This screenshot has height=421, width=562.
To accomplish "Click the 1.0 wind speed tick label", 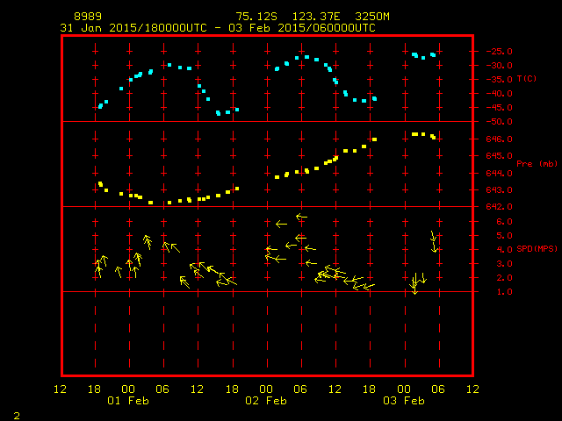I will (x=504, y=292).
